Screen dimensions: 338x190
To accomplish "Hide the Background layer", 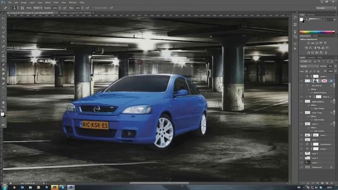I will pyautogui.click(x=302, y=167).
